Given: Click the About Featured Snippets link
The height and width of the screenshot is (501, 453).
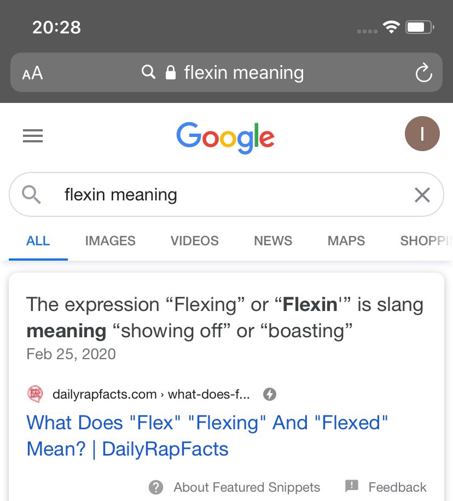Looking at the screenshot, I should [246, 487].
